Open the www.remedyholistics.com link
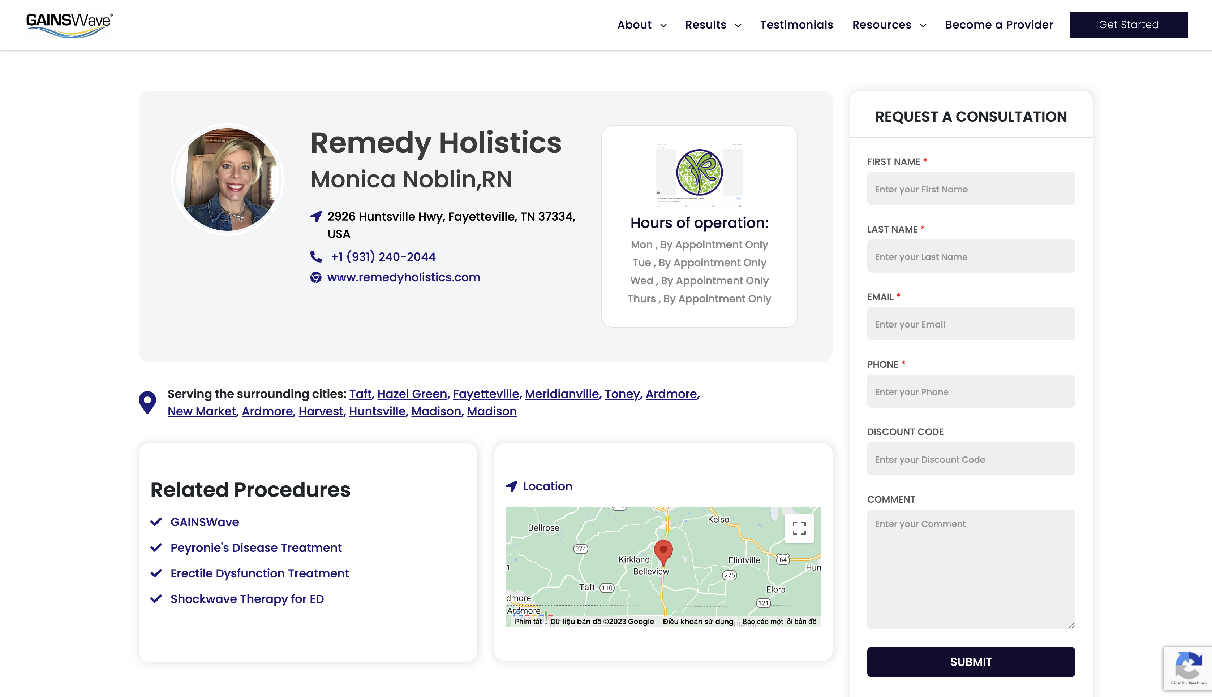1212x697 pixels. [x=403, y=278]
